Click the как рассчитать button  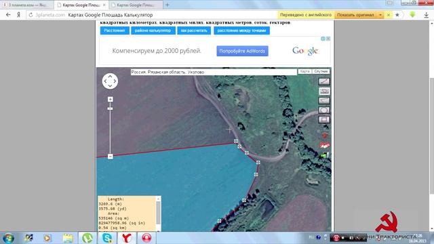pos(194,30)
